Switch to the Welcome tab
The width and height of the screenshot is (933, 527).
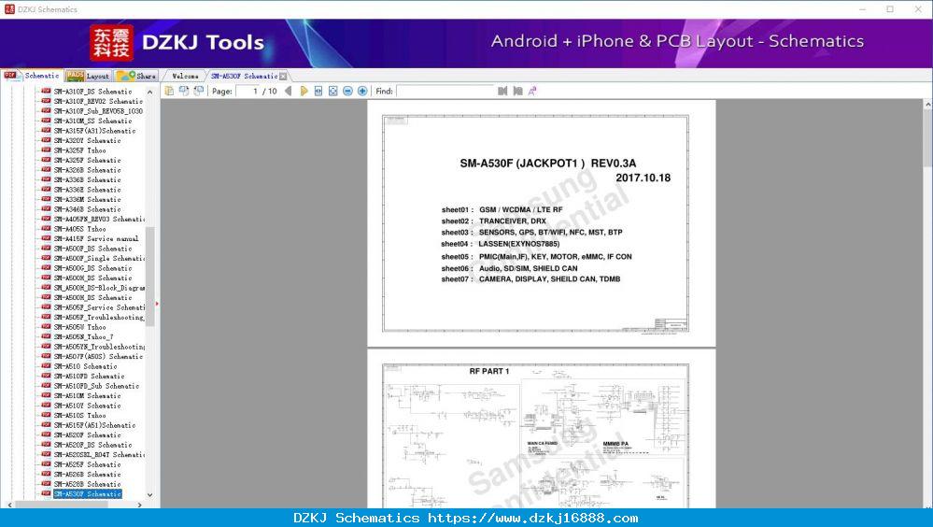coord(185,77)
